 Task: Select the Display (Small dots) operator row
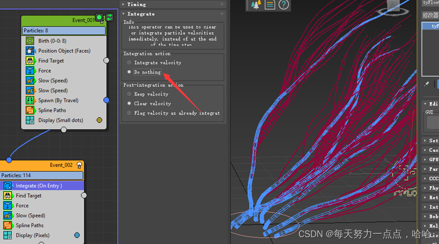coord(64,120)
